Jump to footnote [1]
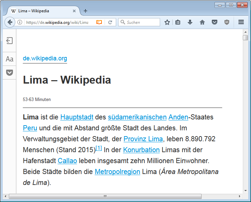The image size is (251, 202). pyautogui.click(x=99, y=148)
